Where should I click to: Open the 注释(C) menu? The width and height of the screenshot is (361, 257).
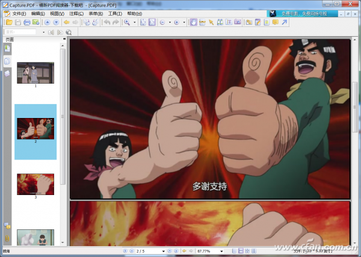click(x=76, y=14)
